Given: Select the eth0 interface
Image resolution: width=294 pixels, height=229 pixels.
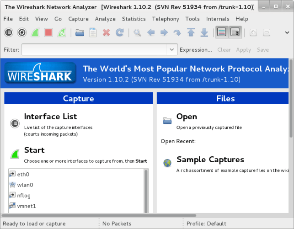Looking at the screenshot, I should 77,174.
